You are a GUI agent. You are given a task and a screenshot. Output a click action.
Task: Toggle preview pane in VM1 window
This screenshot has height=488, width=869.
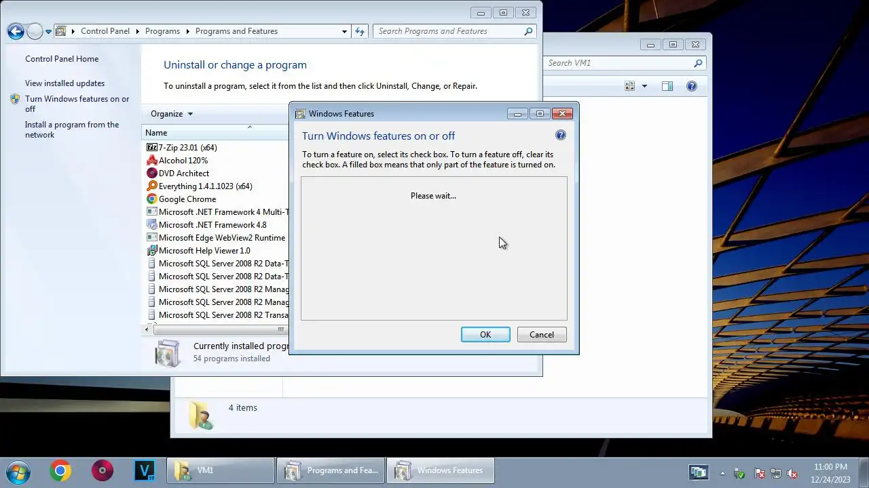[x=667, y=86]
